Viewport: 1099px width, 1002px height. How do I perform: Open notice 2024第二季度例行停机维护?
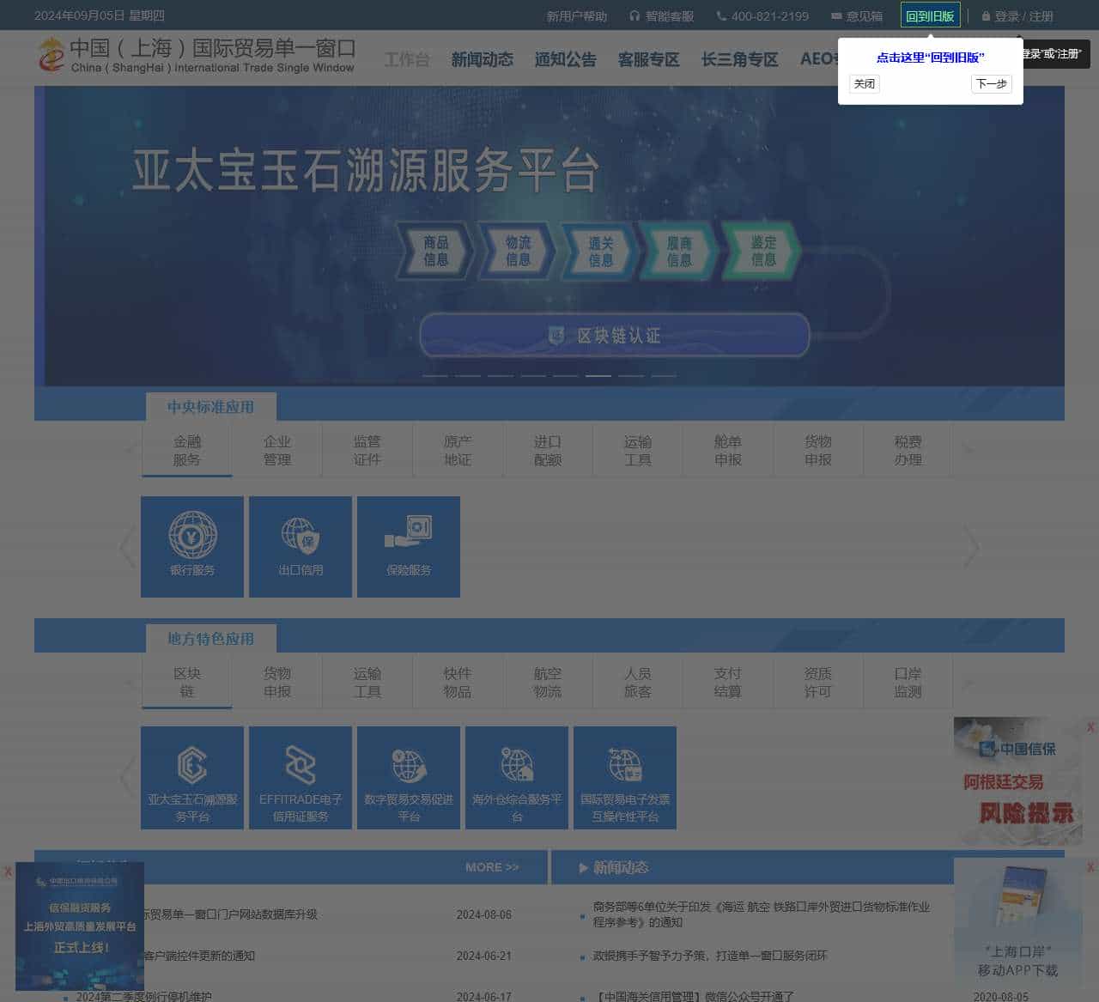(x=143, y=996)
